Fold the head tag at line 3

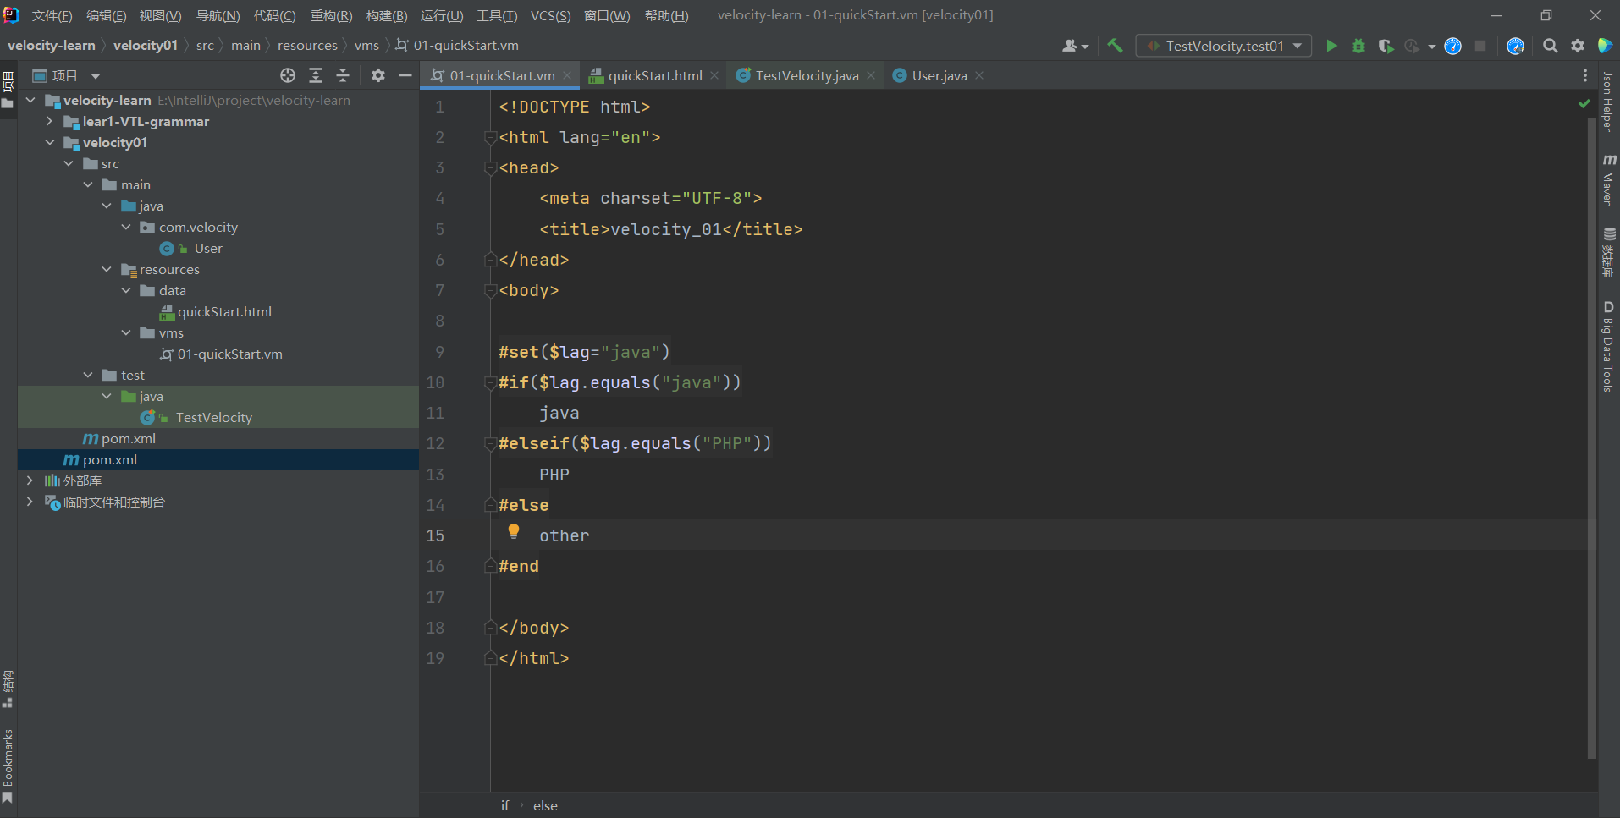pos(489,167)
